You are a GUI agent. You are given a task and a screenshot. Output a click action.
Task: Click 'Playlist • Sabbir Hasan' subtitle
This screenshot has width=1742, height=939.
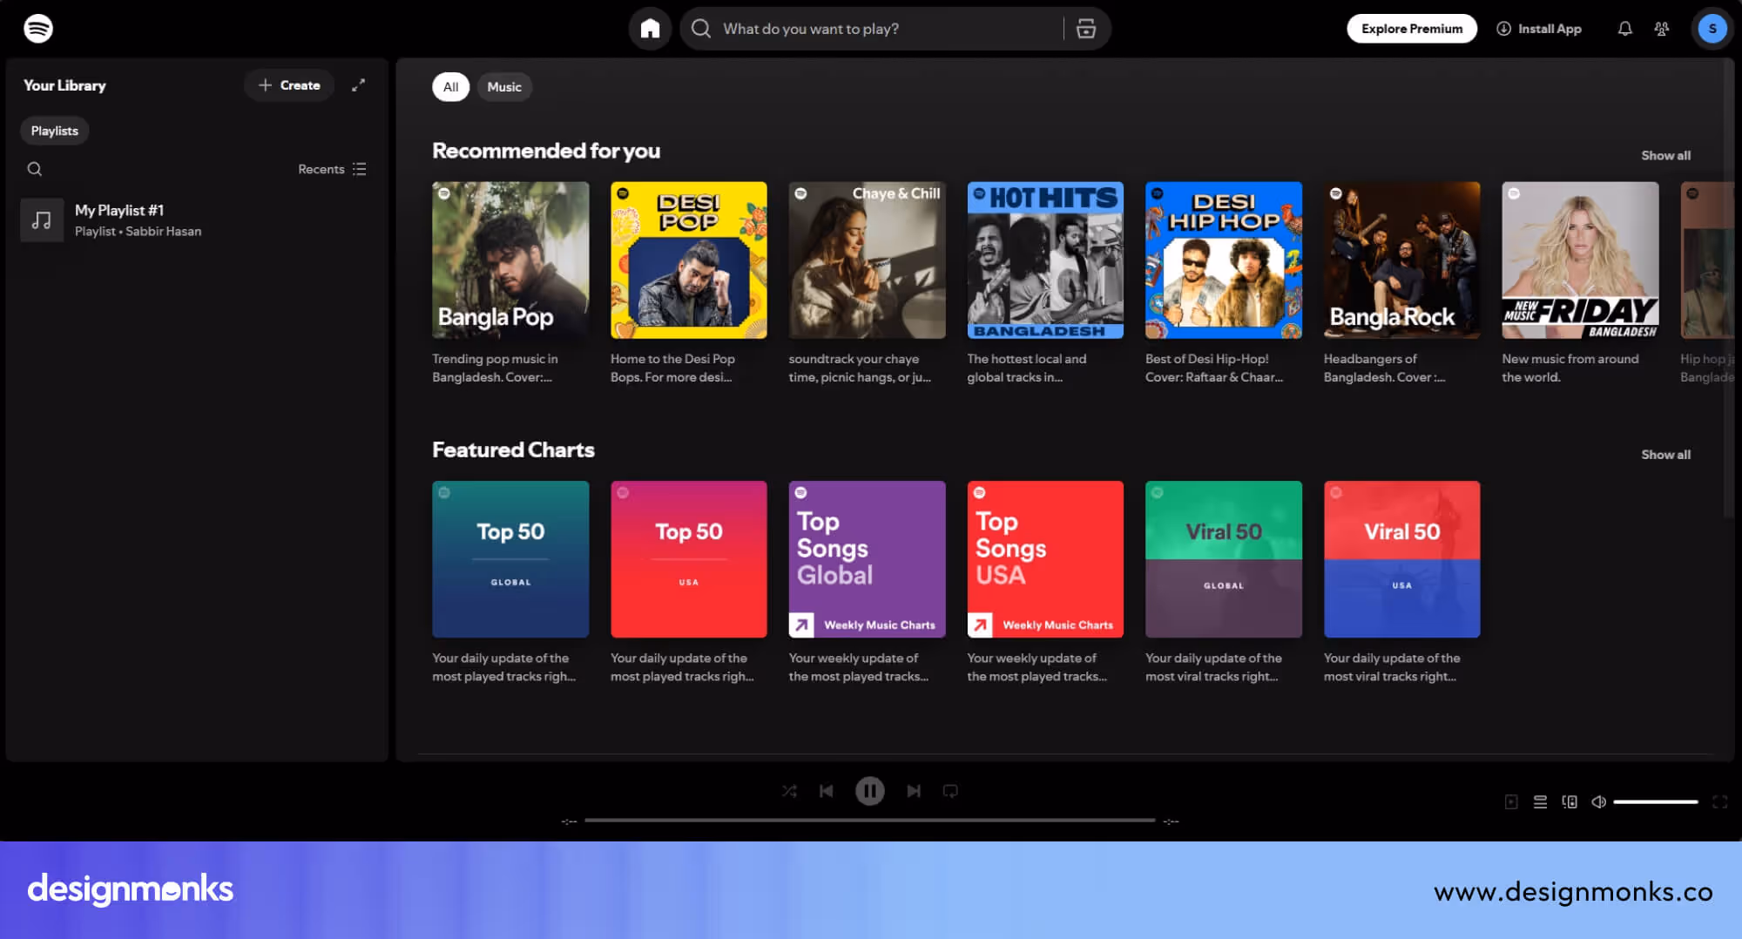tap(138, 232)
